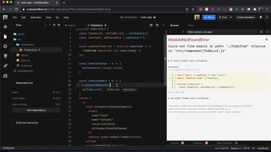Click the View compiled link

176,92
